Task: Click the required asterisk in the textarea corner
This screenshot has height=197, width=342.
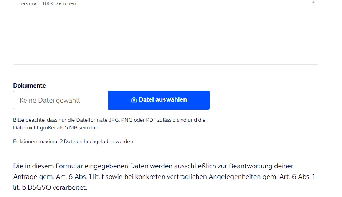Action: point(314,3)
